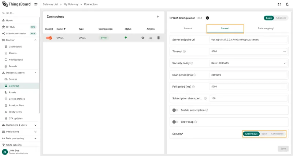Click the Save button
293x156 pixels.
283,149
